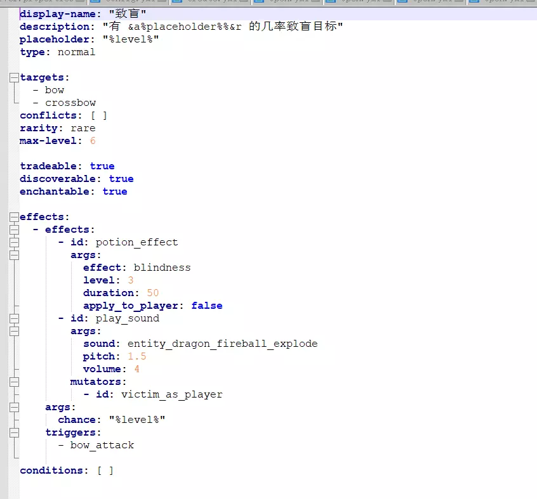Collapse the triggers fold marker
The height and width of the screenshot is (499, 537).
(x=14, y=432)
